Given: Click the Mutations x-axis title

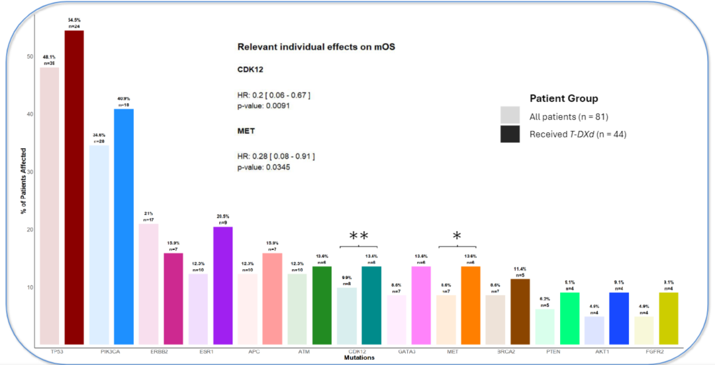Looking at the screenshot, I should pos(359,358).
